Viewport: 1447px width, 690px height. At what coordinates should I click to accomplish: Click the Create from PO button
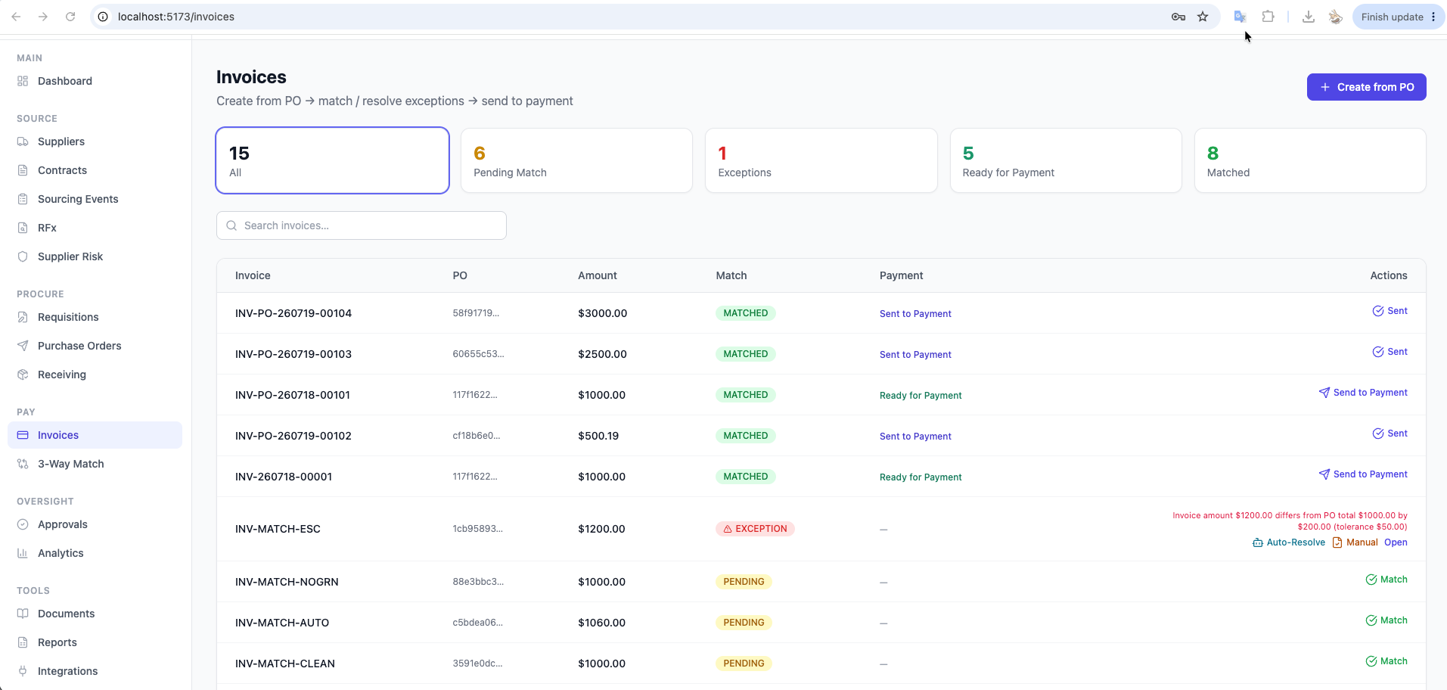[x=1366, y=87]
